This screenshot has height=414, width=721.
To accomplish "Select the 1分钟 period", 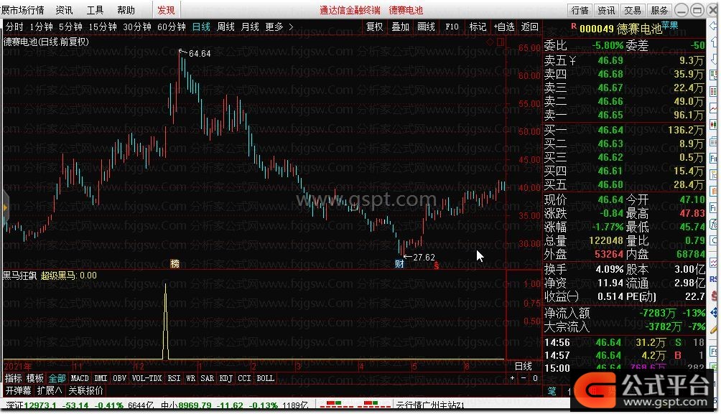I will (x=42, y=27).
